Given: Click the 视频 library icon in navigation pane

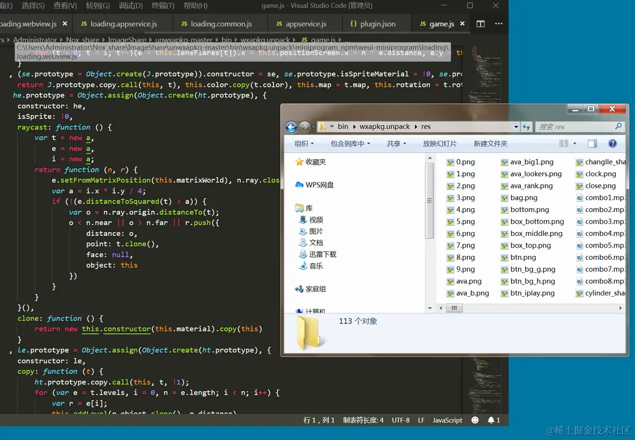Looking at the screenshot, I should point(303,219).
